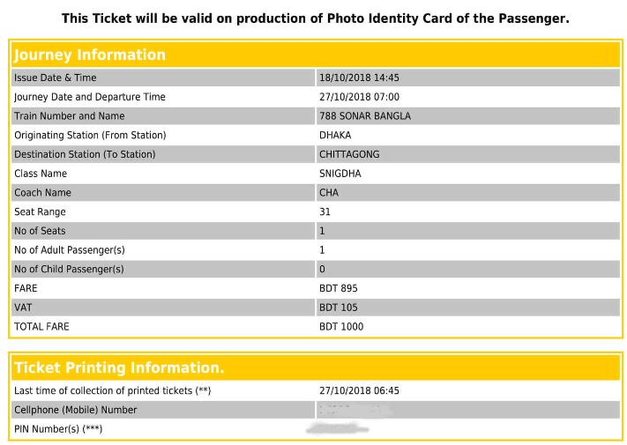Select last collection time 27/10/2018 06:45
Viewport: 627px width, 445px height.
coord(359,390)
